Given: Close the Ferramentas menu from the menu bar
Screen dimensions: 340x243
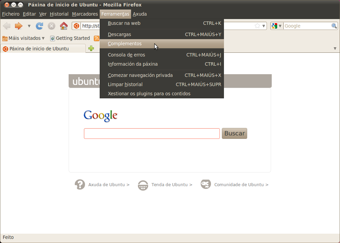Looking at the screenshot, I should pos(115,14).
